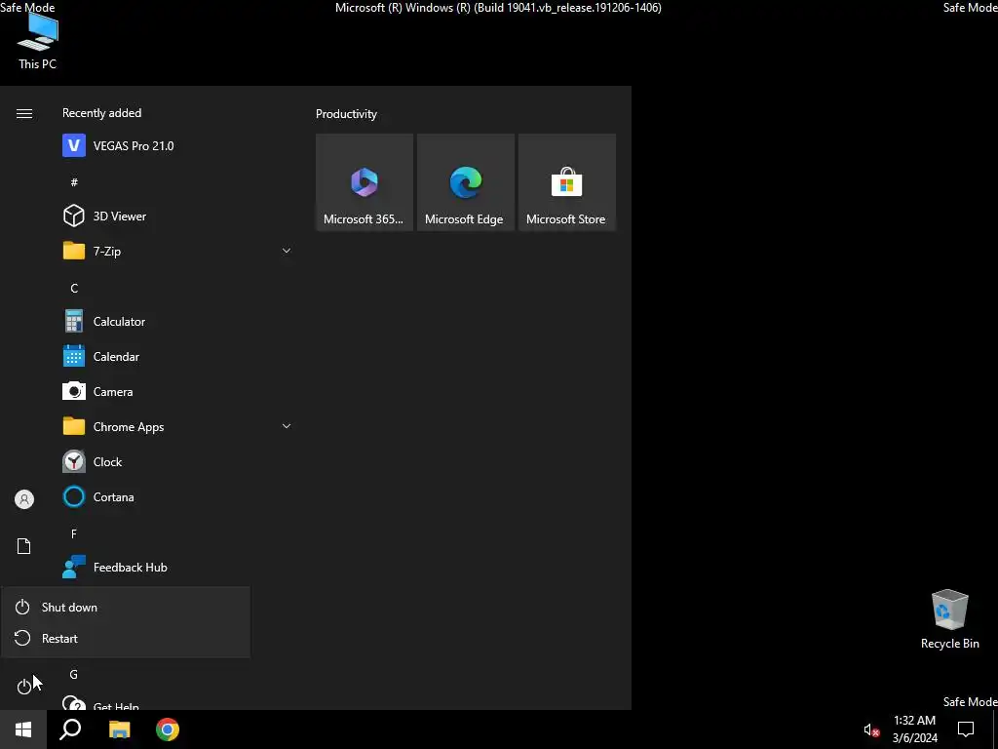Open VEGAS Pro 21.0 from Recently added
Image resolution: width=998 pixels, height=749 pixels.
pyautogui.click(x=177, y=146)
